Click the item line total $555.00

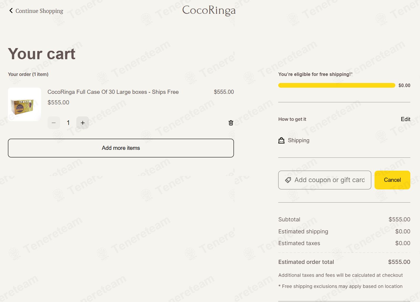(x=224, y=92)
